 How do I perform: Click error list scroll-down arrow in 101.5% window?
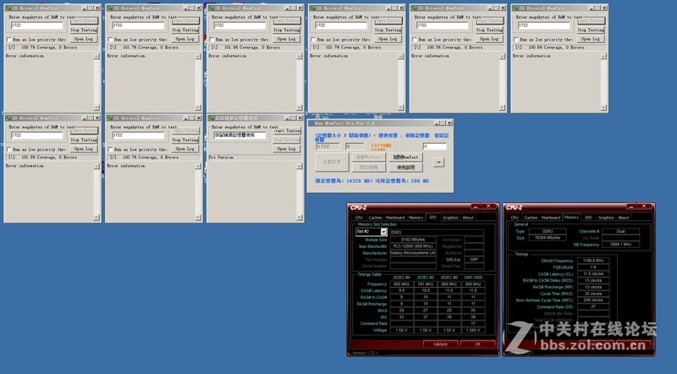[96, 217]
